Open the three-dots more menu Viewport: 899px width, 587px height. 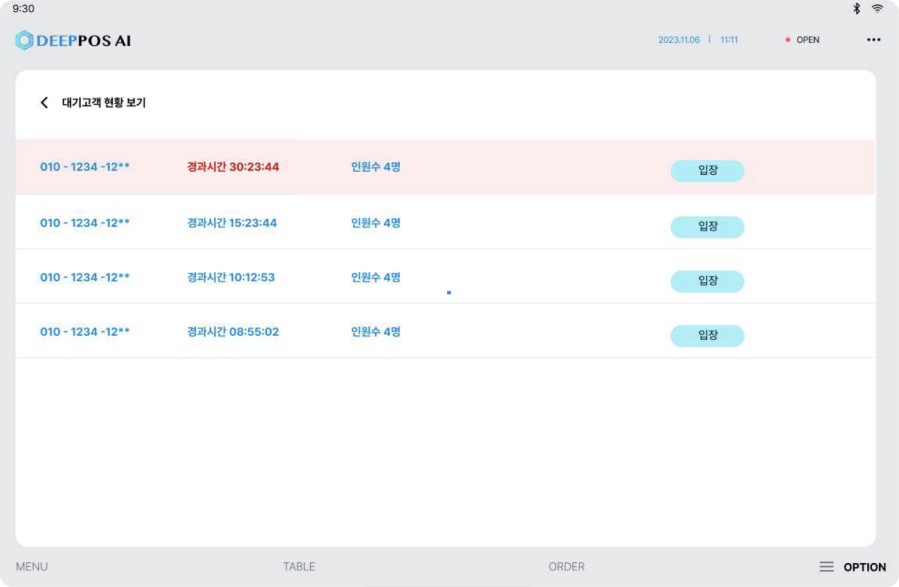(873, 40)
